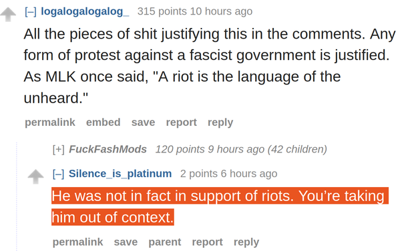Open permalink of the top comment
408x251 pixels.
[x=50, y=123]
